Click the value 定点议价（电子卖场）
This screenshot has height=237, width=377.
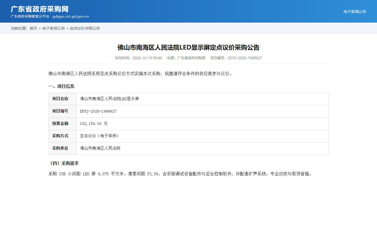100,136
